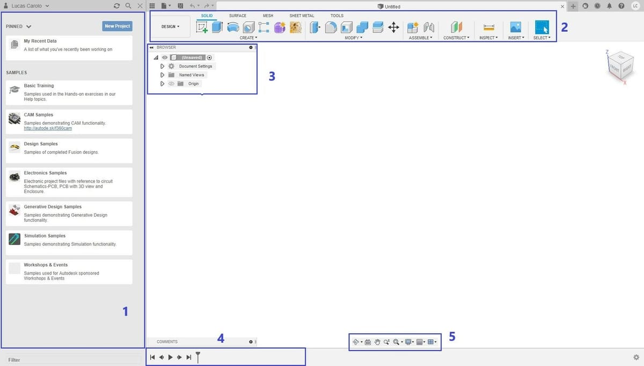
Task: Collapse the Unsaved root node
Action: [156, 57]
